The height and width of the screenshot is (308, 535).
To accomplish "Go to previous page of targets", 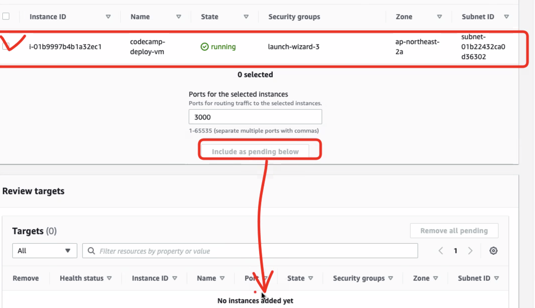I will (x=441, y=251).
